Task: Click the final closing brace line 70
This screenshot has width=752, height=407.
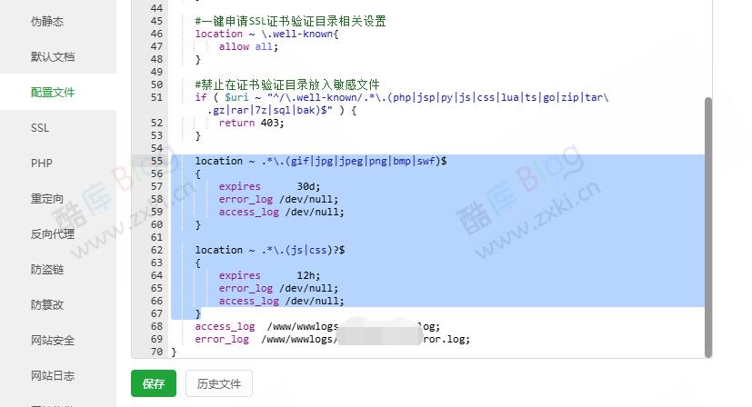Action: [x=174, y=352]
